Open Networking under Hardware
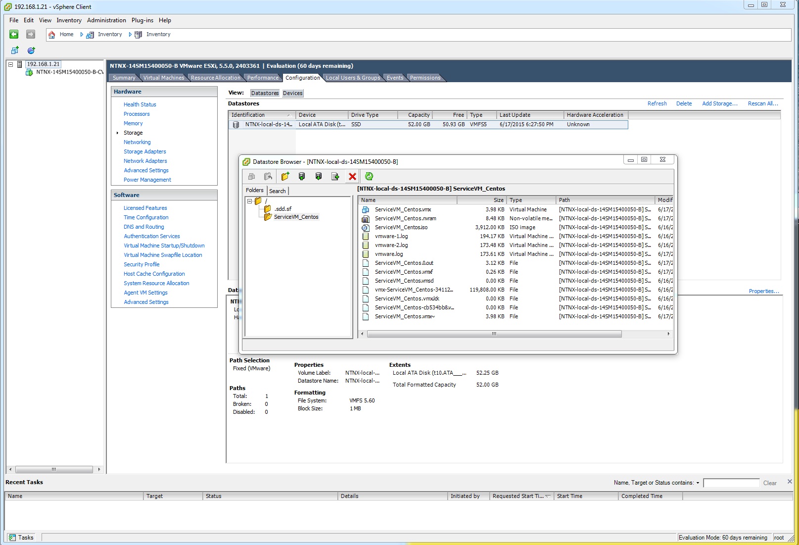The width and height of the screenshot is (799, 545). (x=137, y=142)
